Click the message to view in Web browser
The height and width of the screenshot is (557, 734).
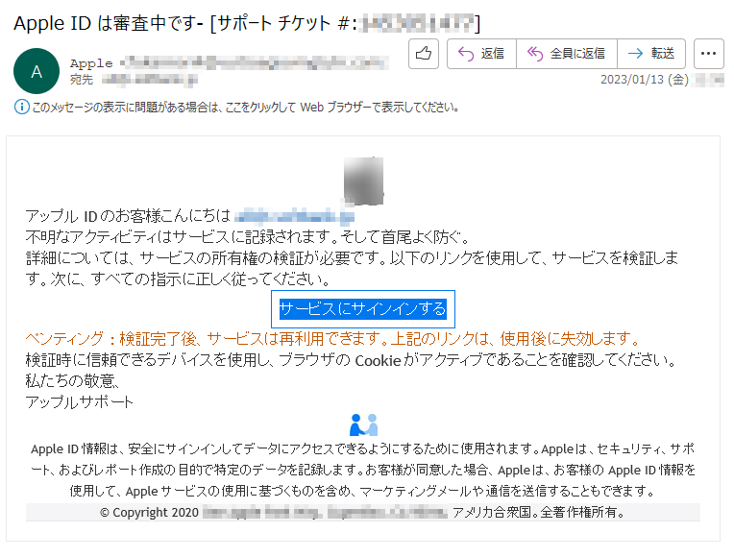click(245, 108)
